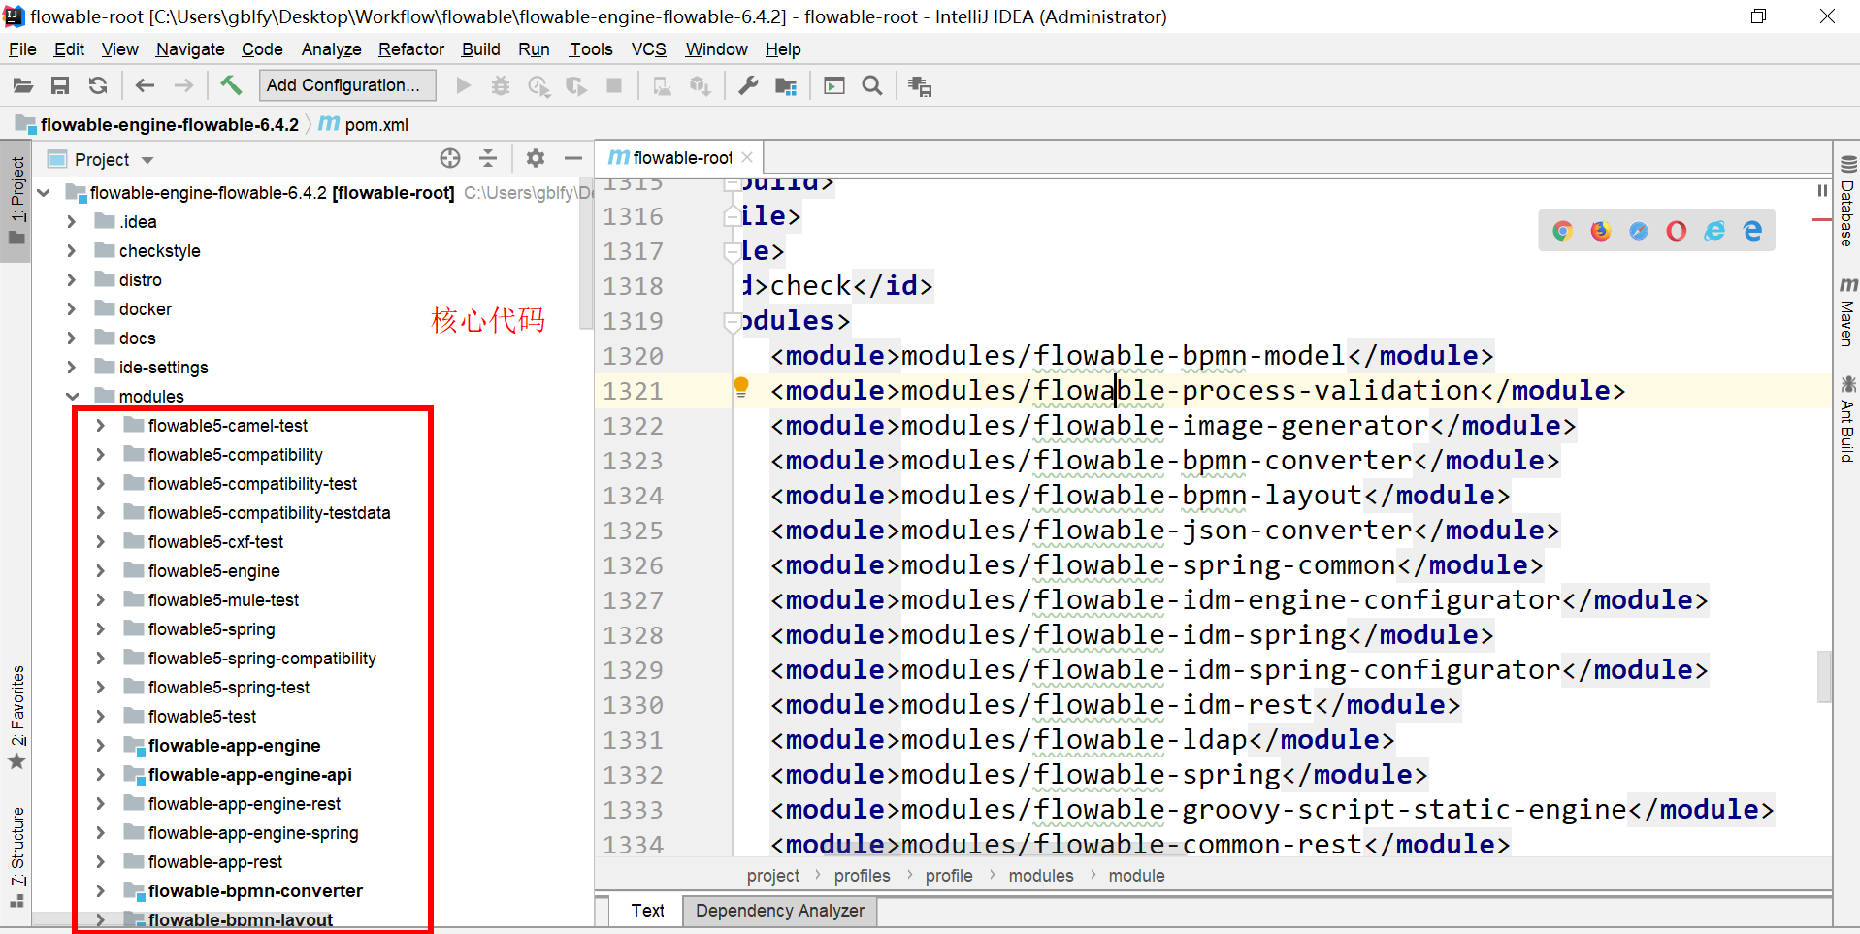The width and height of the screenshot is (1860, 934).
Task: Click the red error stripe marker
Action: pyautogui.click(x=1822, y=220)
